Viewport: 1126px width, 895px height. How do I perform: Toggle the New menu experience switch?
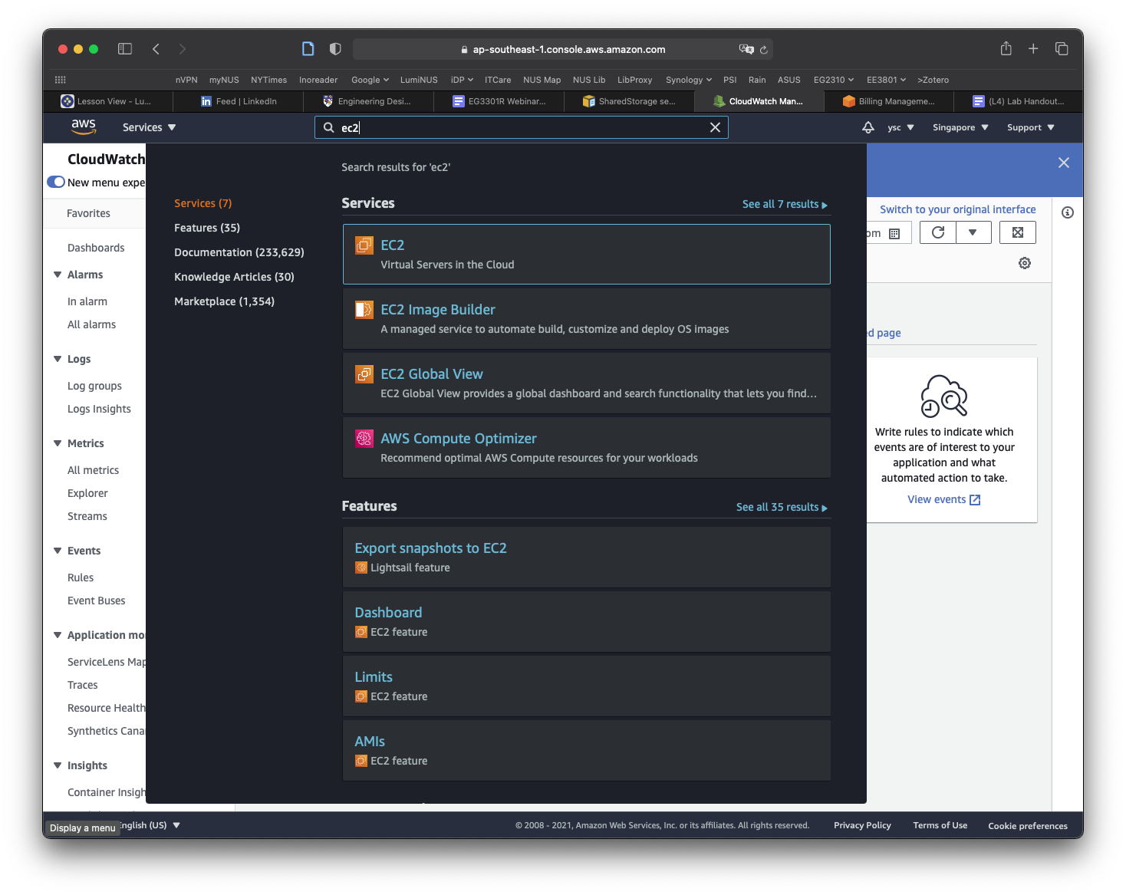tap(56, 183)
